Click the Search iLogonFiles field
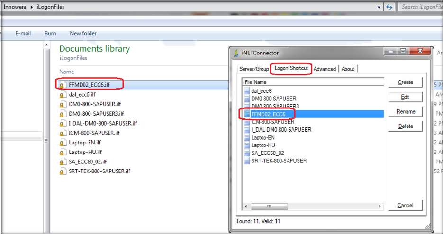The width and height of the screenshot is (443, 234). (419, 7)
